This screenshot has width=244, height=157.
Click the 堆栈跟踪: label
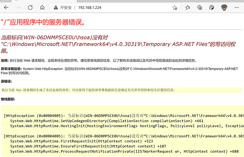(8, 99)
